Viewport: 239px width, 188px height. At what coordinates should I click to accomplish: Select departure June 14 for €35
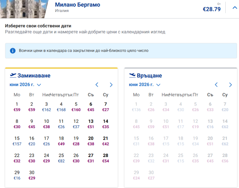tap(106, 124)
